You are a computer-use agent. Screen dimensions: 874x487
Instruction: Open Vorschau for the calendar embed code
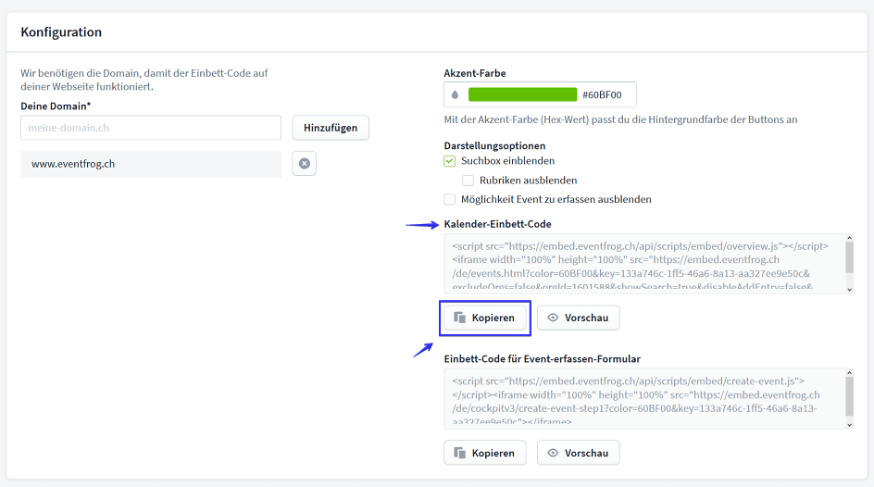pos(578,318)
